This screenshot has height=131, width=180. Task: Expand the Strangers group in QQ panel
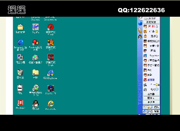[151, 98]
